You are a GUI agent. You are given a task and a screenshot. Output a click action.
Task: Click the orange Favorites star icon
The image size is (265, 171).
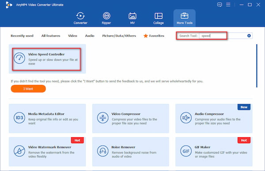point(145,36)
